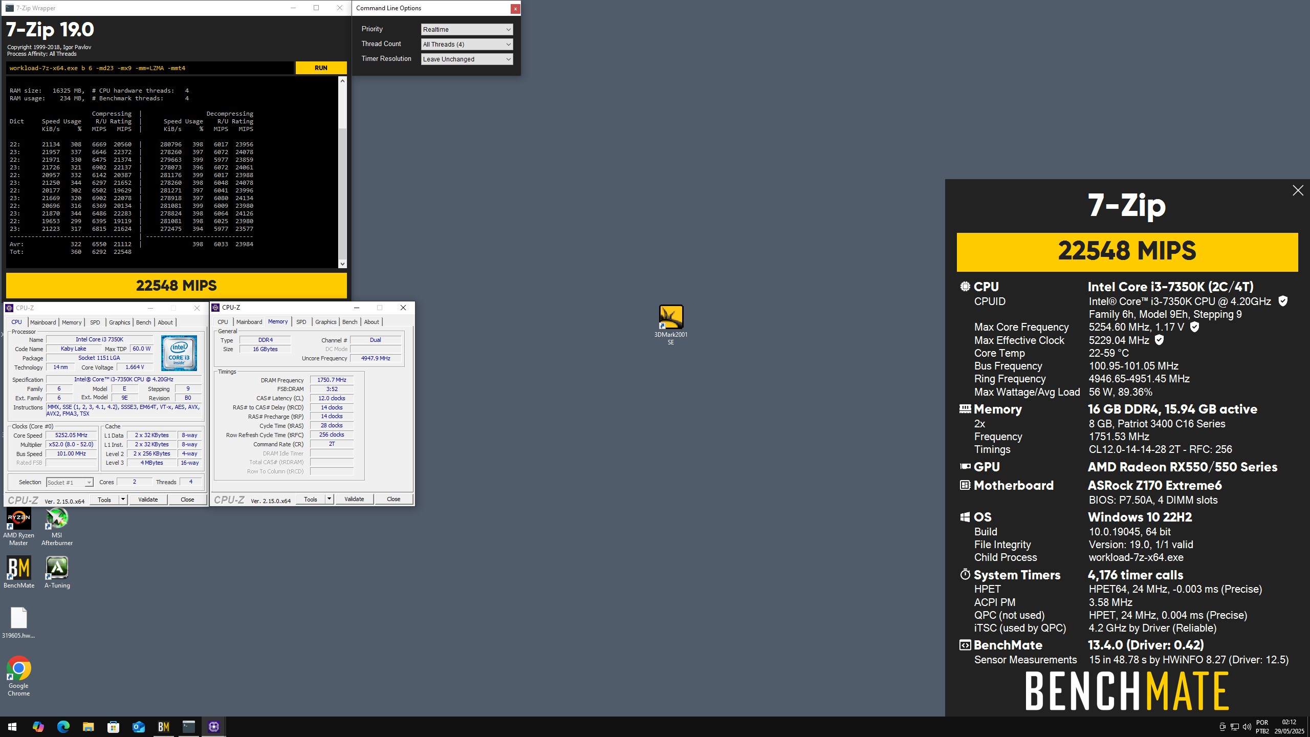
Task: Open Bench tab in right CPU-Z window
Action: click(x=350, y=322)
